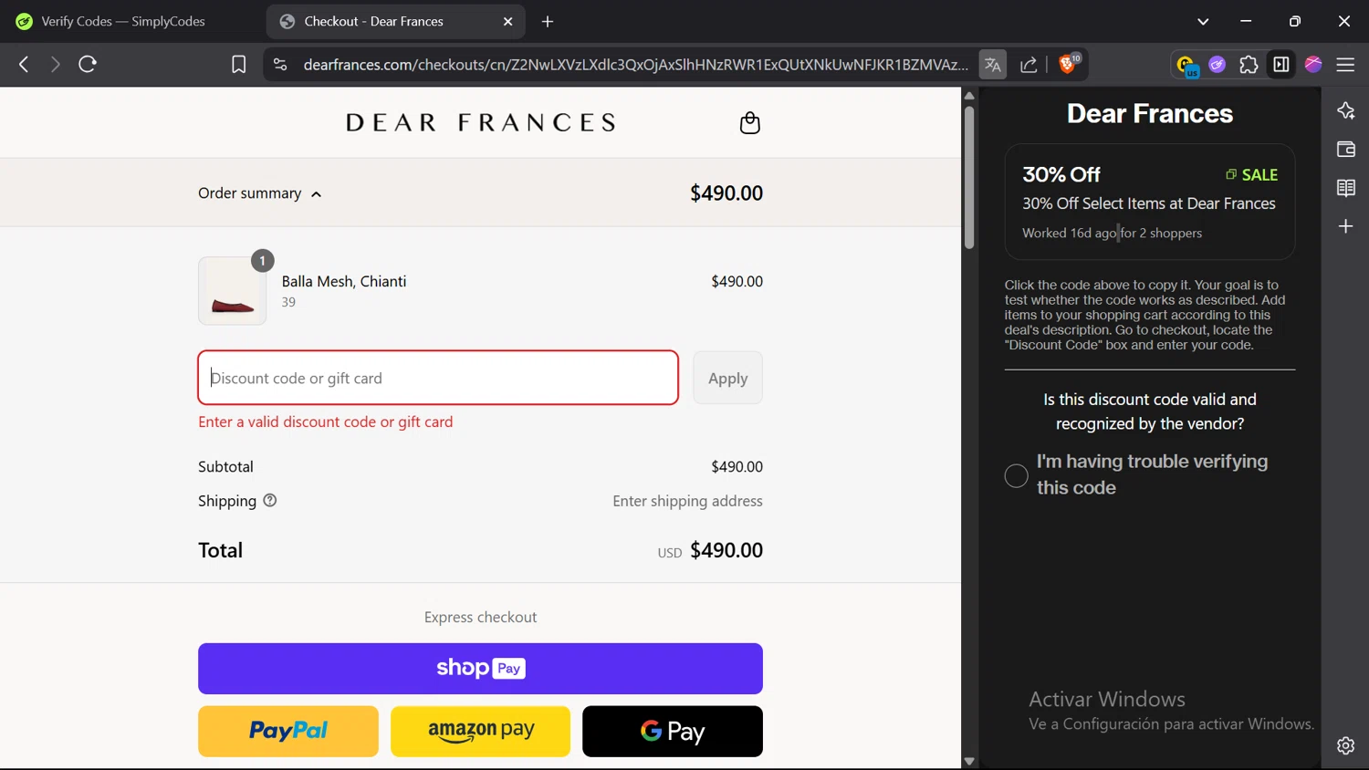Click the shipping help question mark
Screen dimensions: 1369x770
[x=270, y=500]
